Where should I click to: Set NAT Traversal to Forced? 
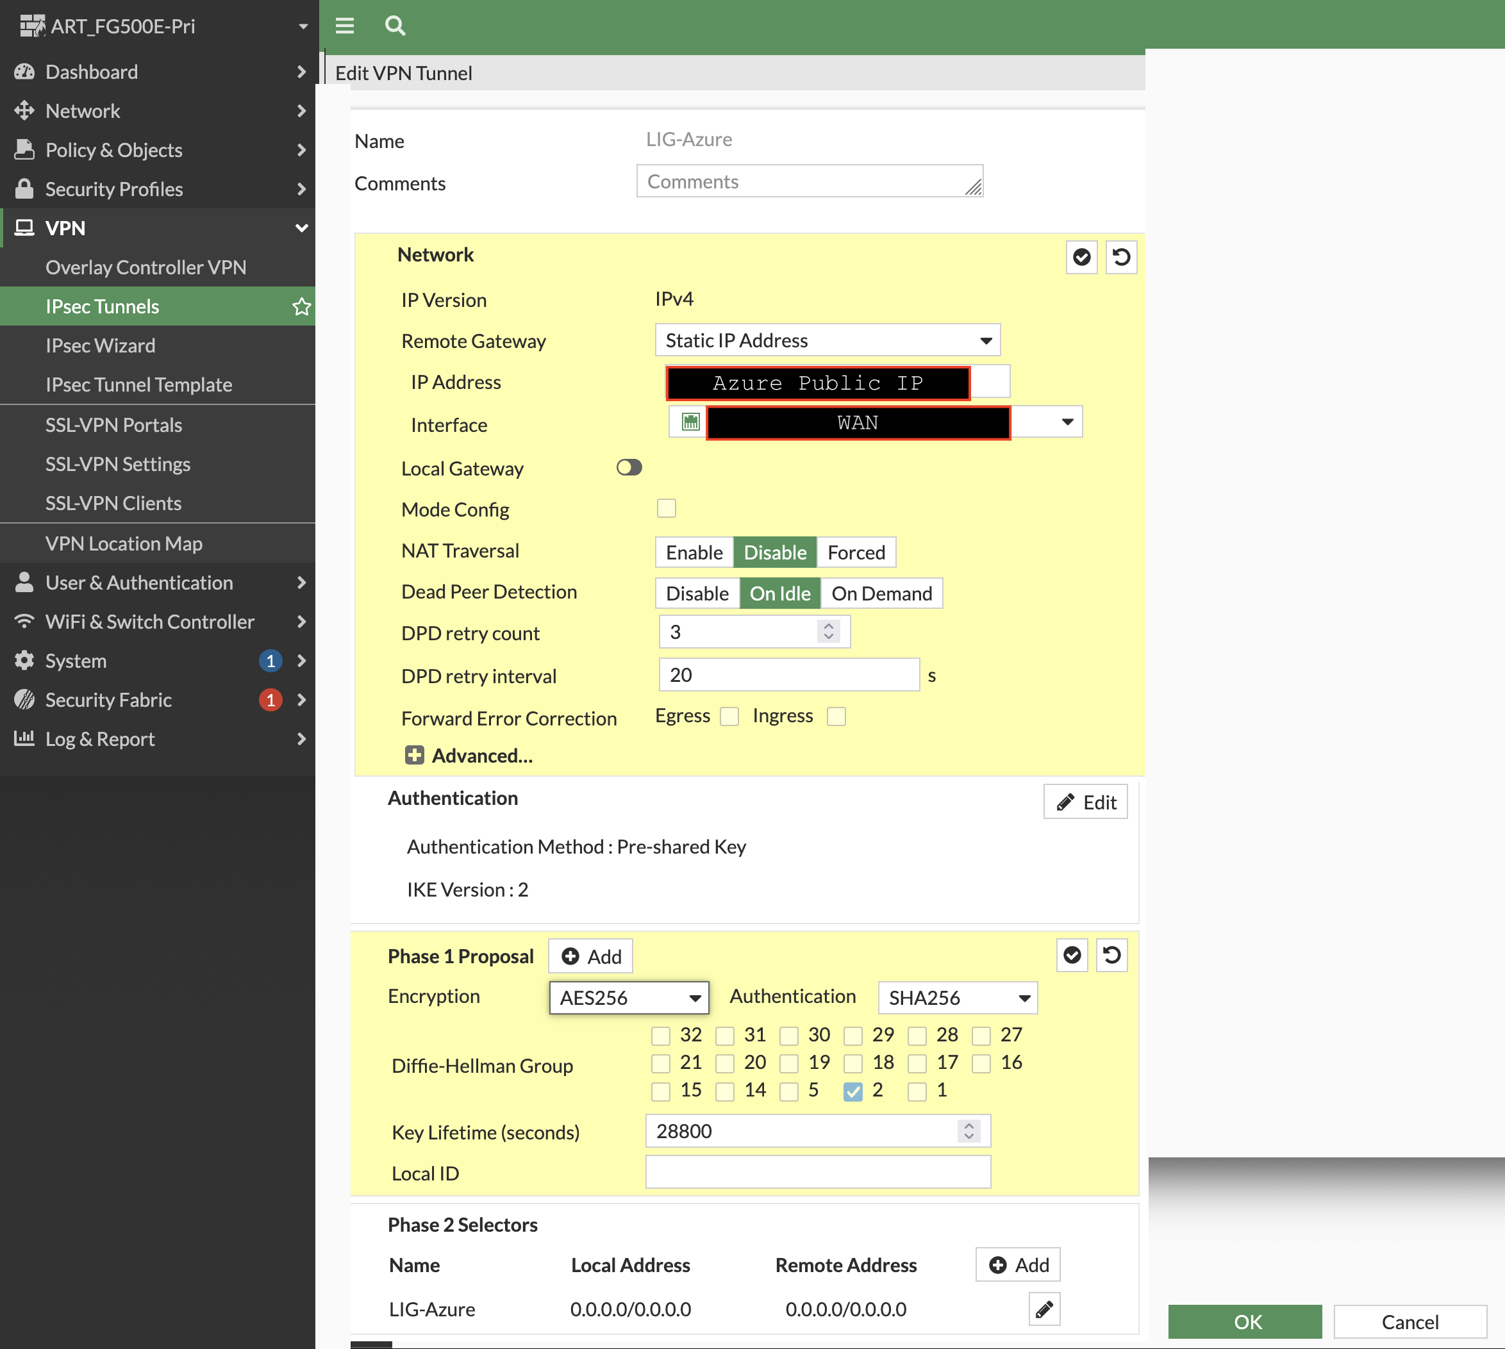[856, 552]
